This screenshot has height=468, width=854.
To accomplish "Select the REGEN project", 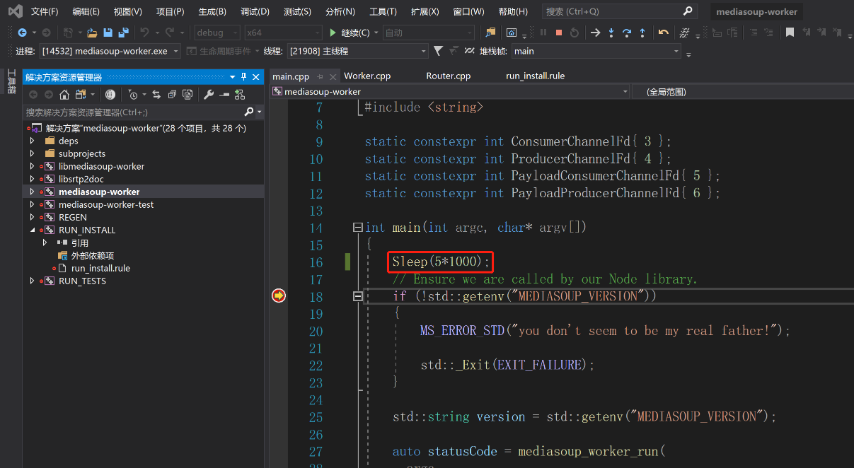I will (73, 217).
